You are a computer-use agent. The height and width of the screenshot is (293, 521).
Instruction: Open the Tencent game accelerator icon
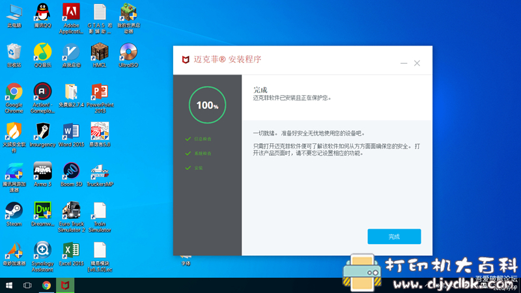coord(14,177)
